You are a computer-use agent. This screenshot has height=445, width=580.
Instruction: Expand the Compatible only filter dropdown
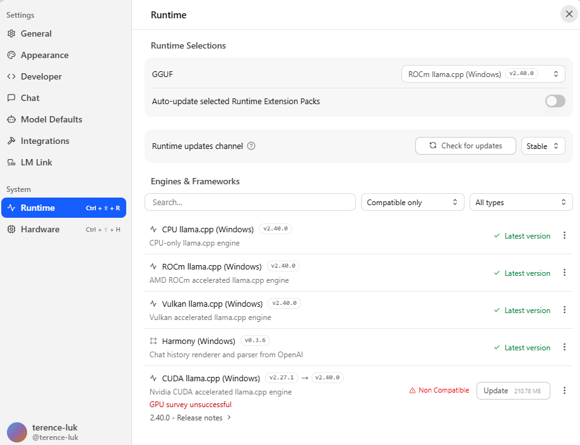412,203
